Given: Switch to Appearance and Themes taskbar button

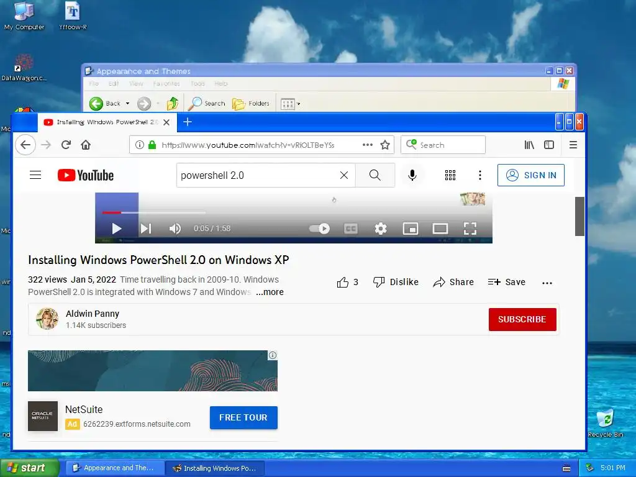Looking at the screenshot, I should click(x=115, y=468).
